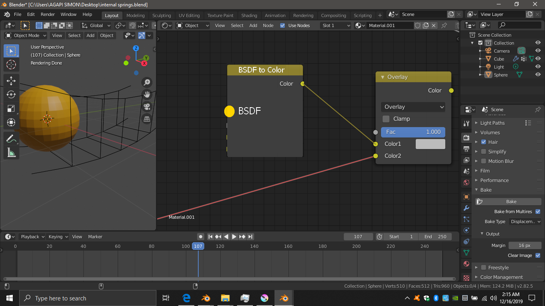Open the Overlay blend type dropdown
Viewport: 545px width, 306px height.
(x=413, y=107)
